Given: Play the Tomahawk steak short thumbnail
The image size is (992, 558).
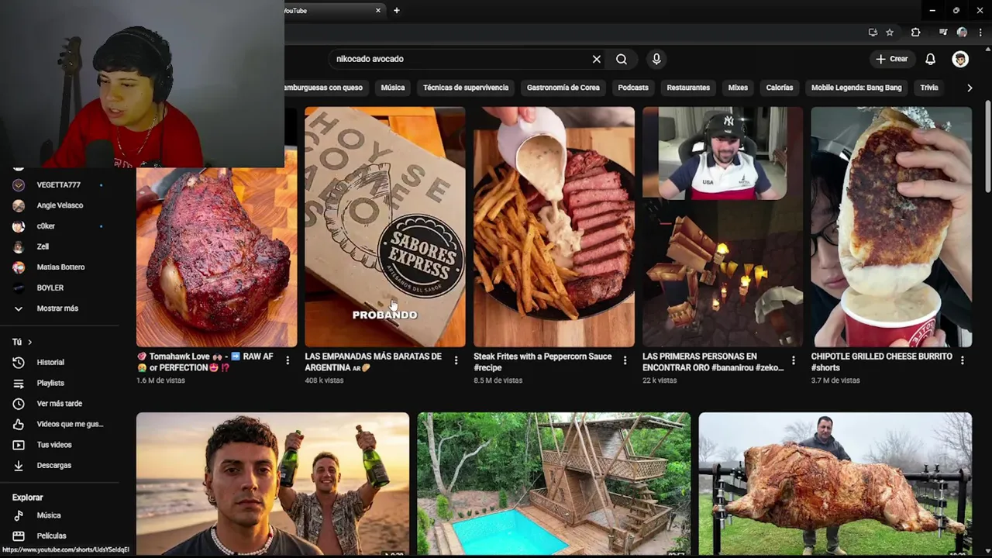Looking at the screenshot, I should point(216,256).
